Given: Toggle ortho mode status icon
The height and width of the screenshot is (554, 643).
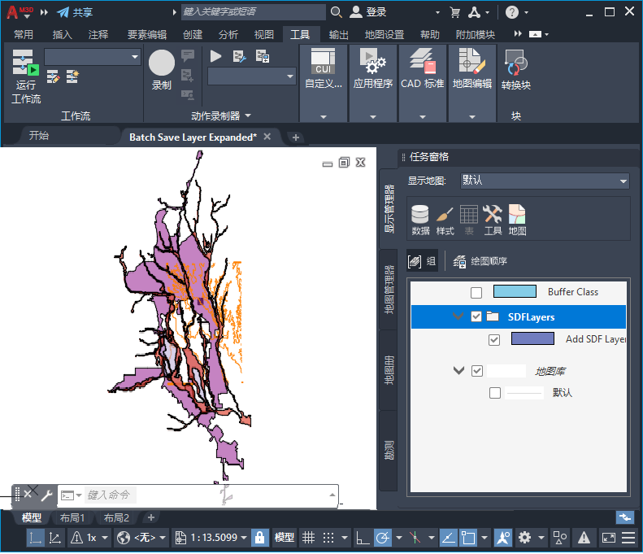Looking at the screenshot, I should (x=362, y=538).
